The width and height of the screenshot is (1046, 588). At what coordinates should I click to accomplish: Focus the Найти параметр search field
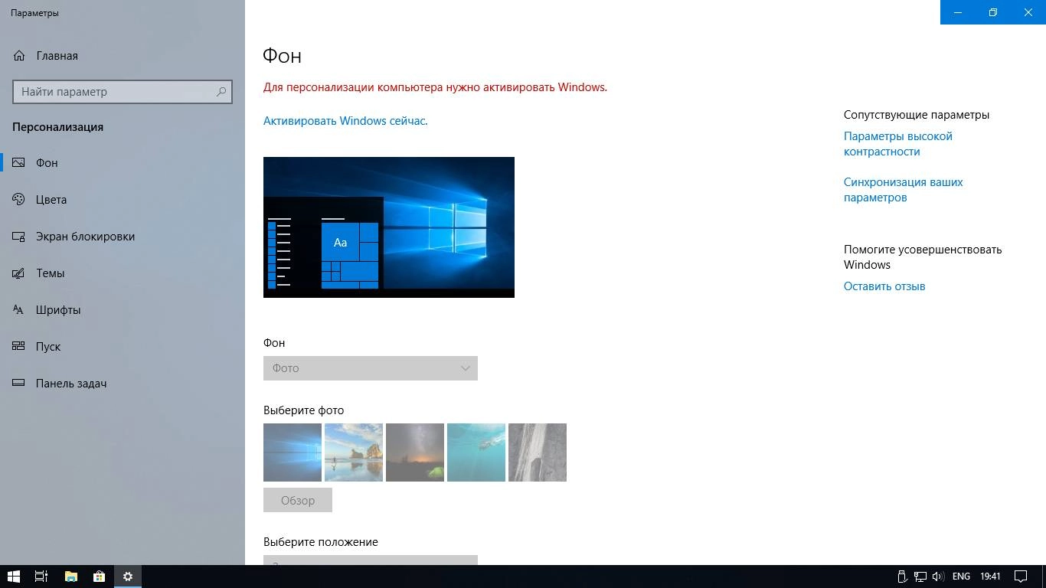[x=123, y=92]
